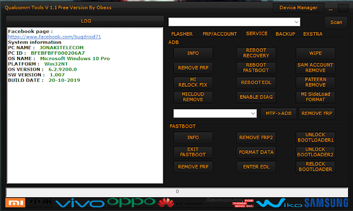
Task: Open the EXSTRA tab
Action: point(313,34)
